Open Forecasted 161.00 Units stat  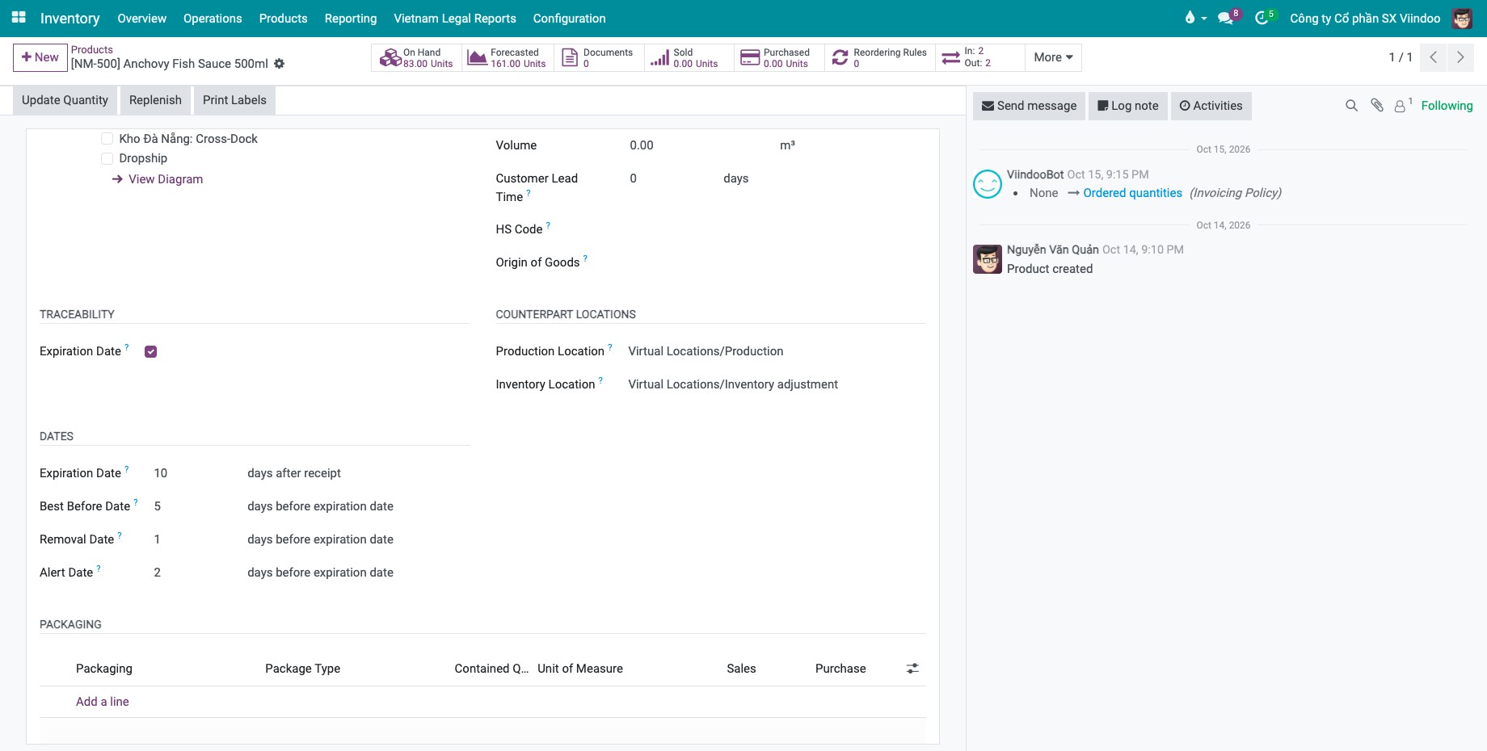[x=508, y=57]
